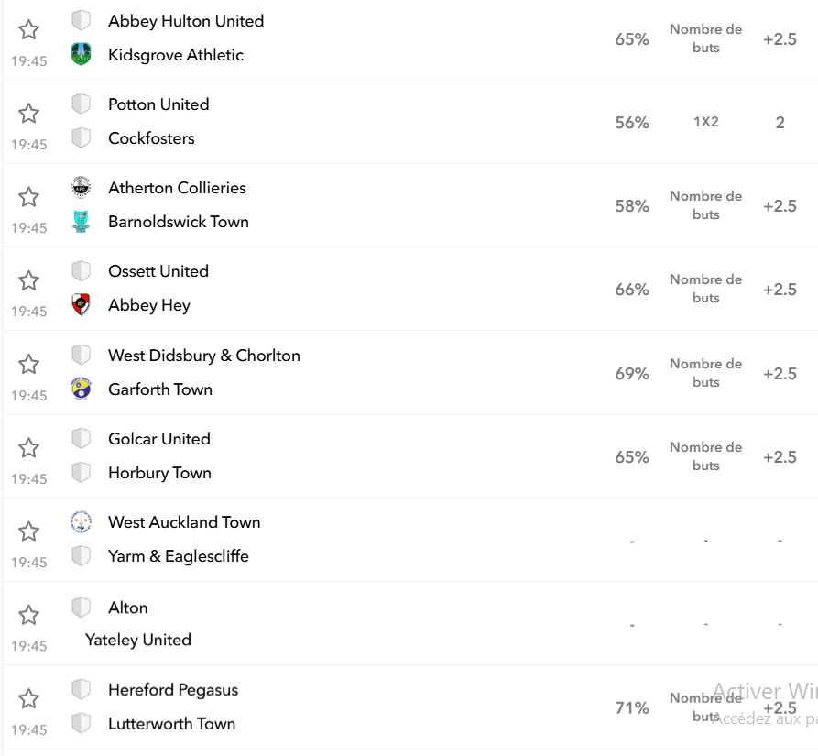The height and width of the screenshot is (756, 818).
Task: Star the Ossett United vs Abbey Hey match
Action: click(28, 280)
